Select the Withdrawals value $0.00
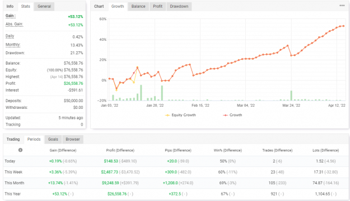 click(78, 108)
